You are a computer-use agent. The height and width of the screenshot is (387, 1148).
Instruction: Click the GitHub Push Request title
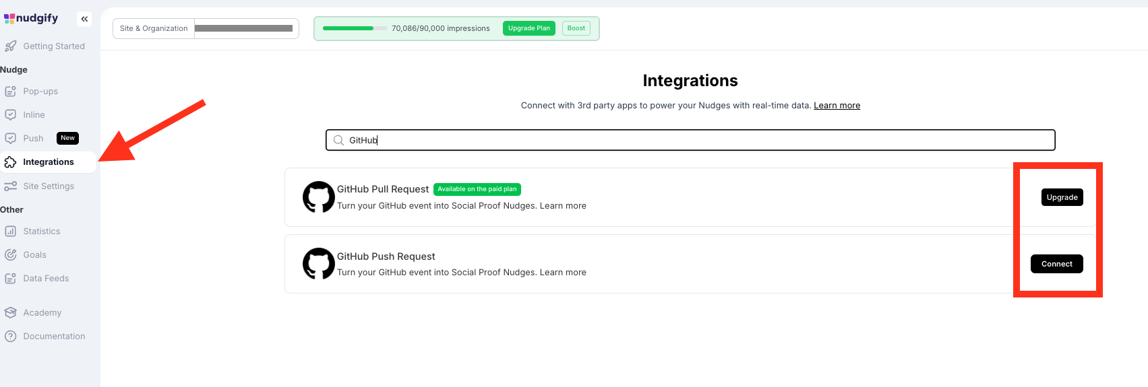(x=386, y=256)
